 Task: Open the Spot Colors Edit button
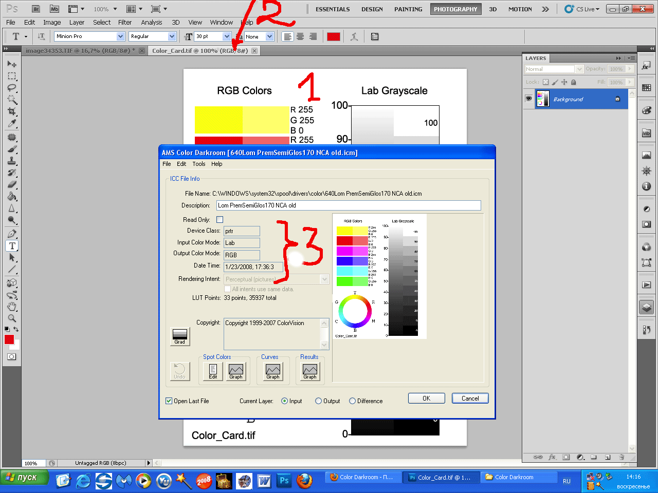pyautogui.click(x=213, y=371)
